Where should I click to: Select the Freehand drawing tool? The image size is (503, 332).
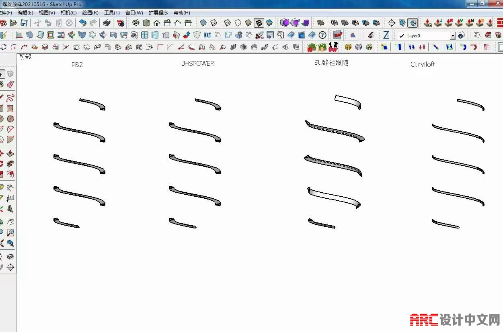pos(10,97)
